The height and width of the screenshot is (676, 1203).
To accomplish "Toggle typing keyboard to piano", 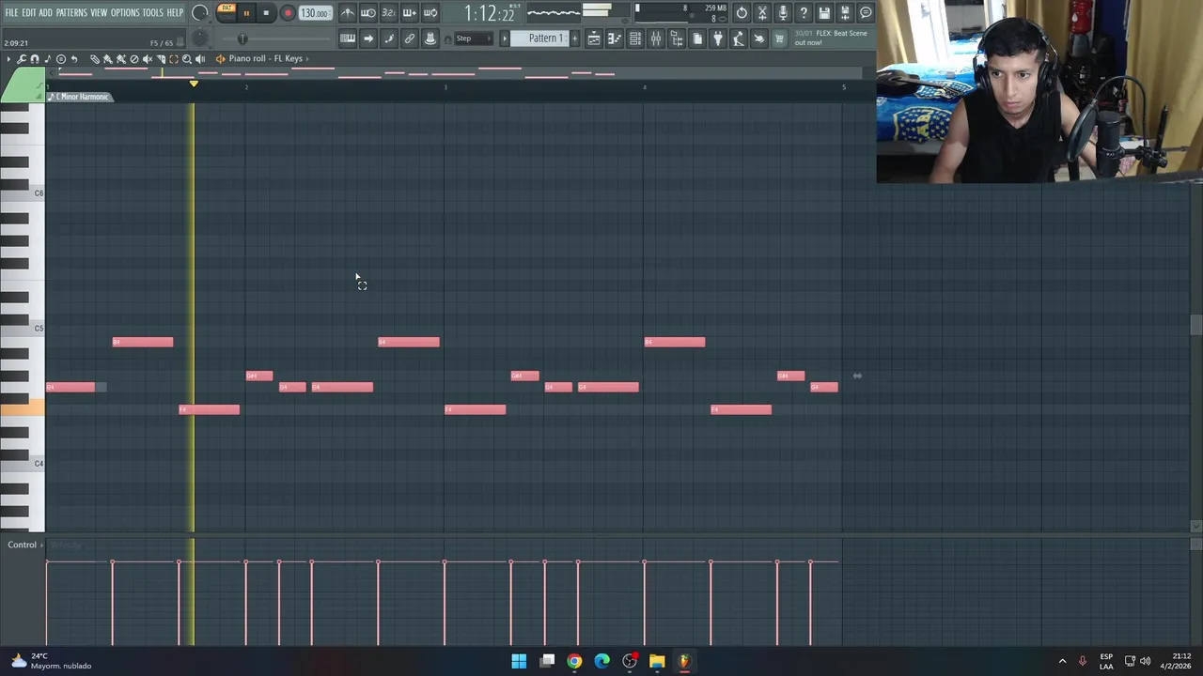I will 348,38.
